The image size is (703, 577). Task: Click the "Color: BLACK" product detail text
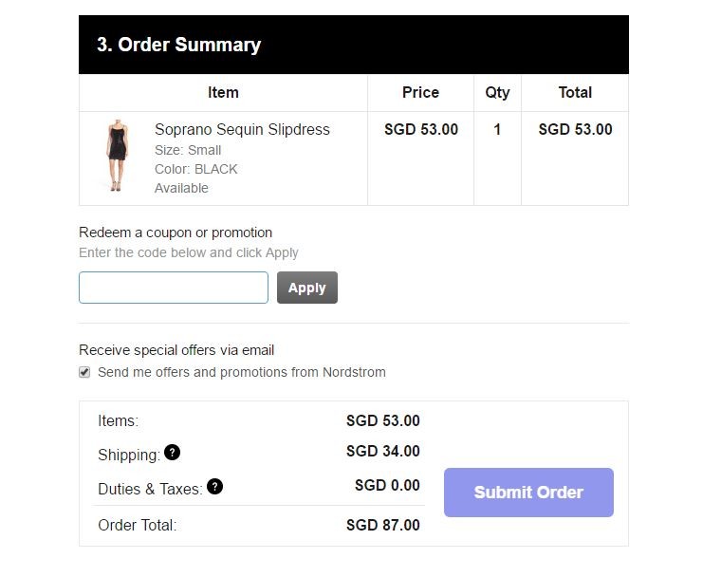point(196,169)
